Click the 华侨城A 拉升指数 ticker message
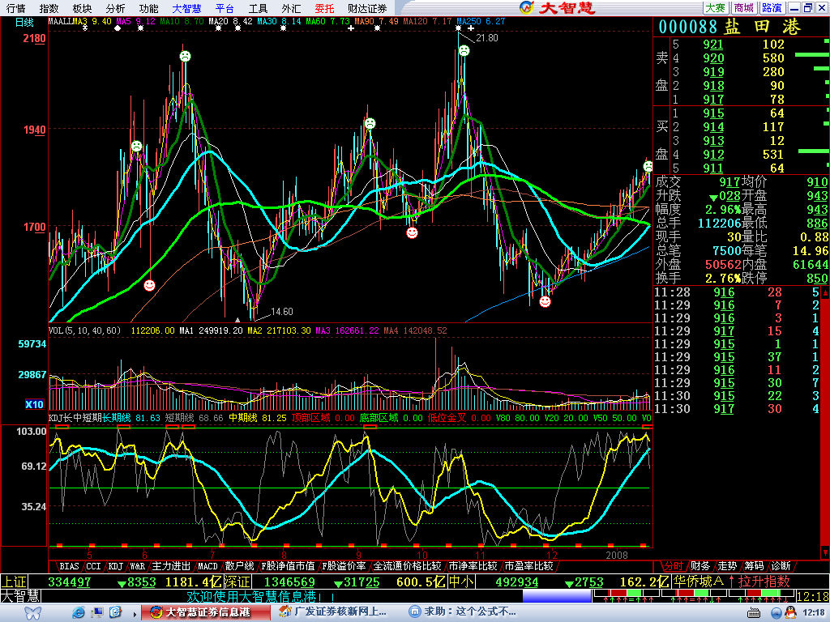830x622 pixels. 732,582
